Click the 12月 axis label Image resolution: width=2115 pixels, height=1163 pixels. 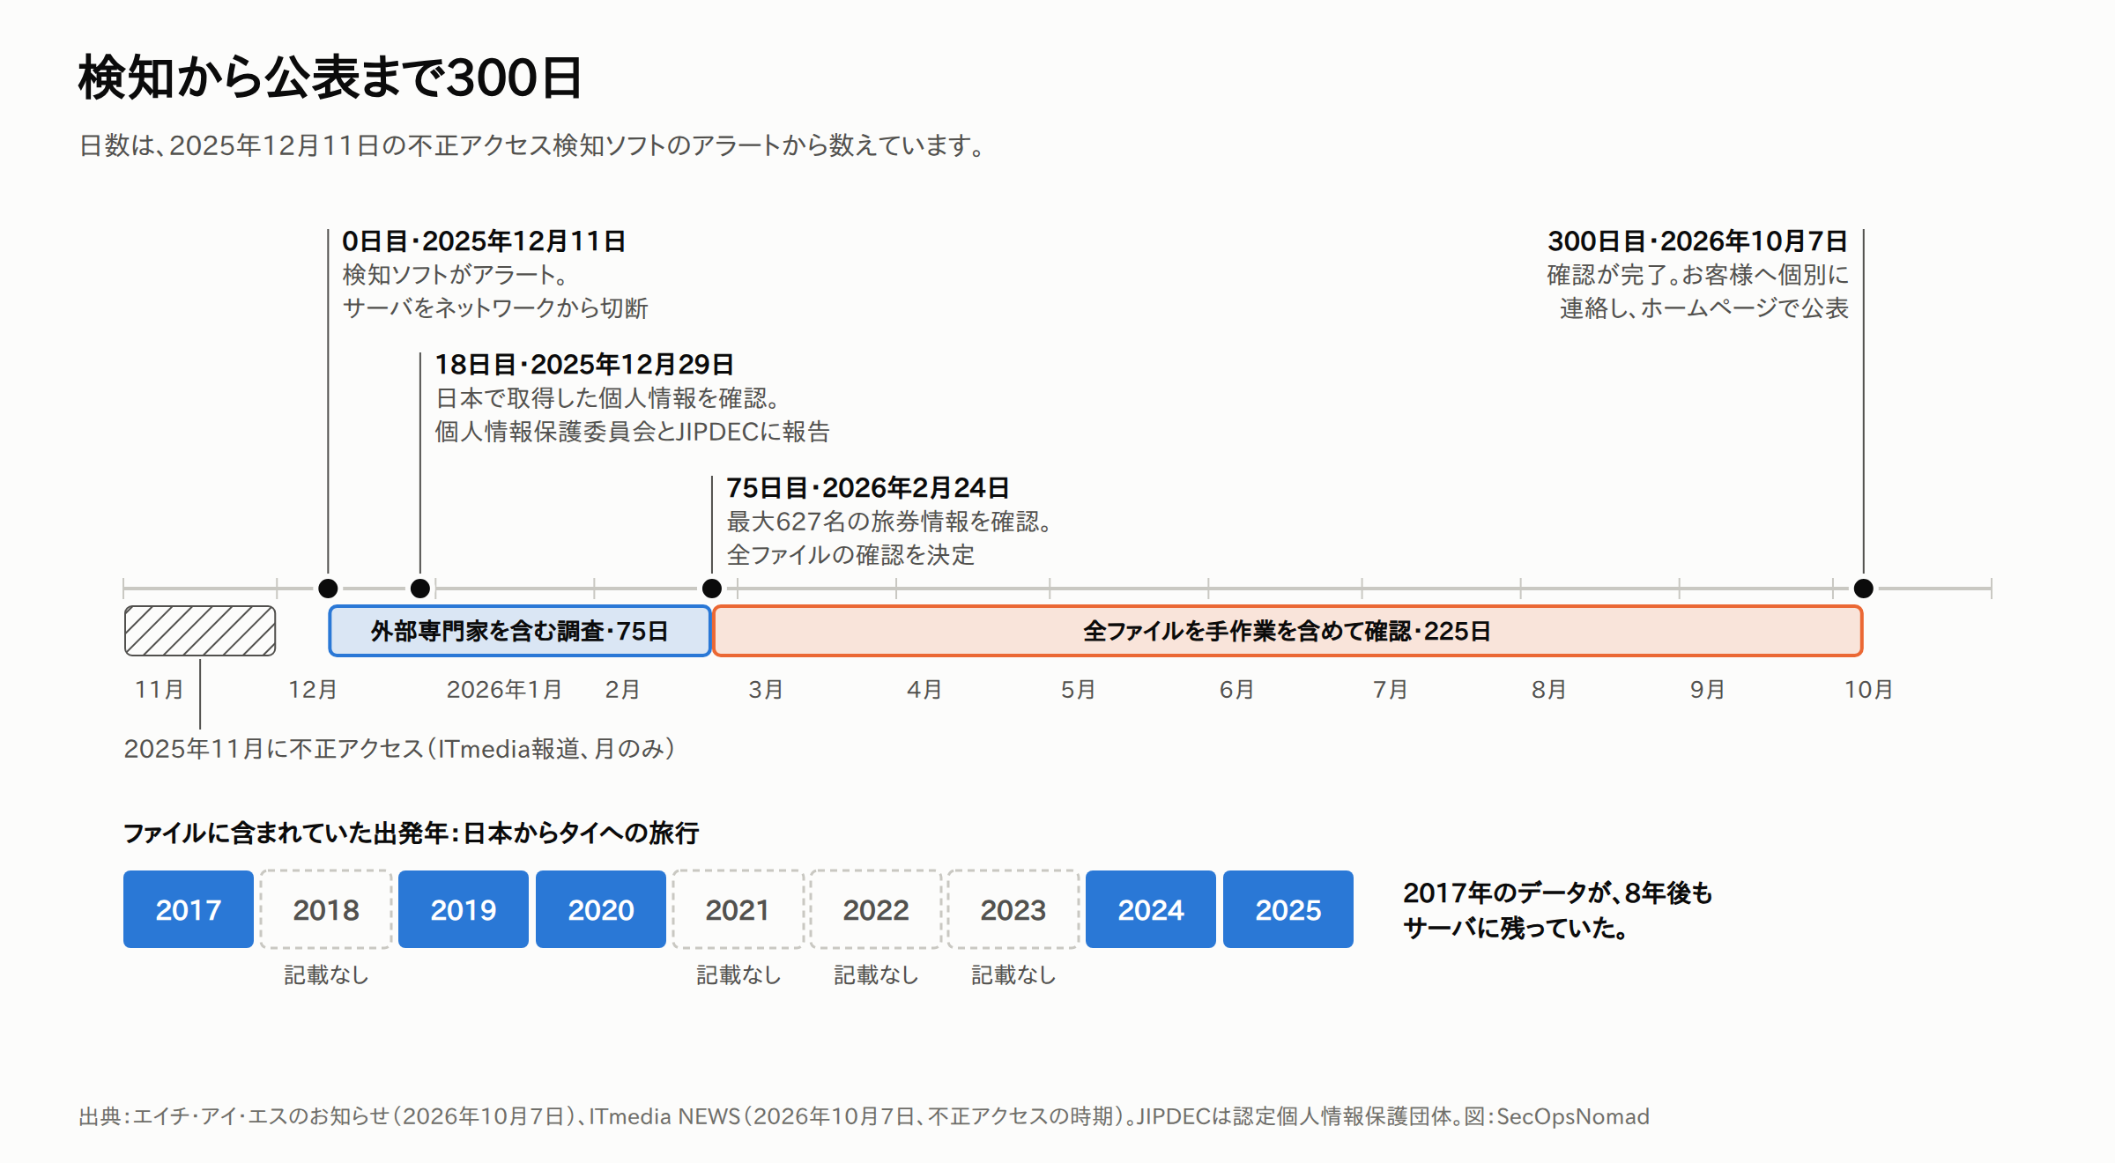313,689
